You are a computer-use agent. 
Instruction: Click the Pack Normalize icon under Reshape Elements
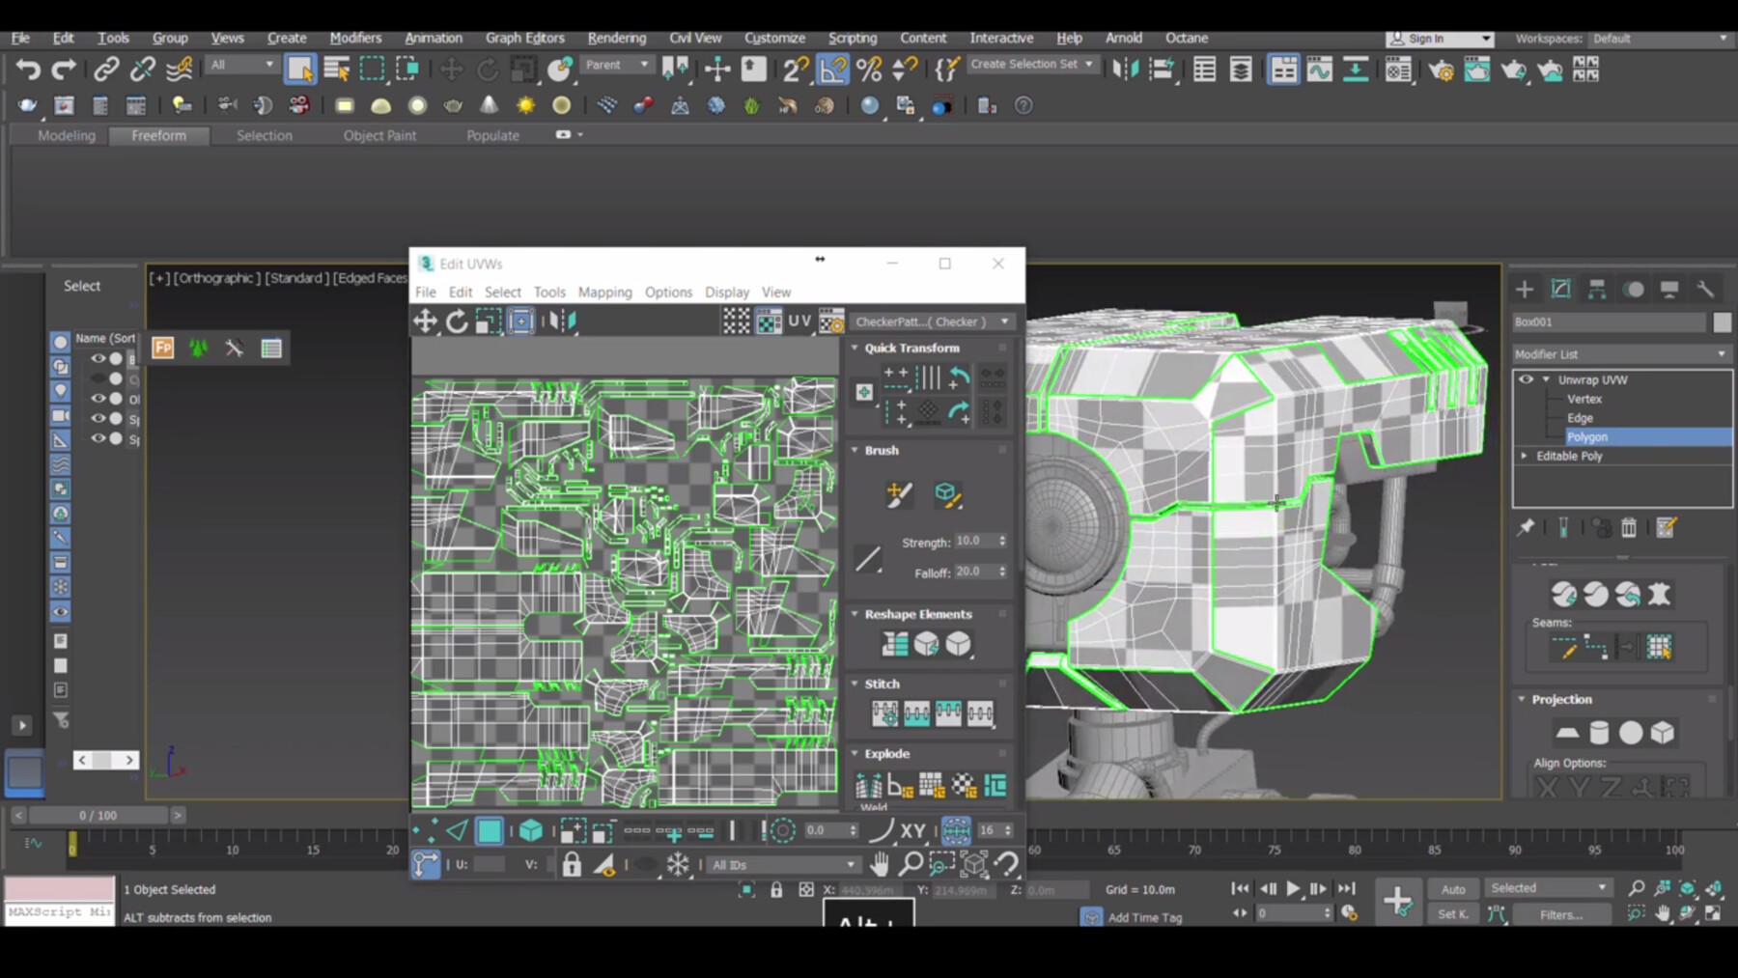[x=893, y=643]
